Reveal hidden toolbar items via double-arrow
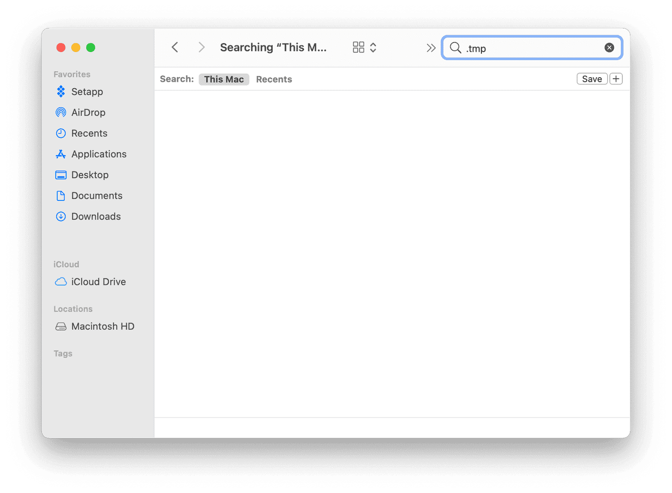672x493 pixels. (431, 47)
